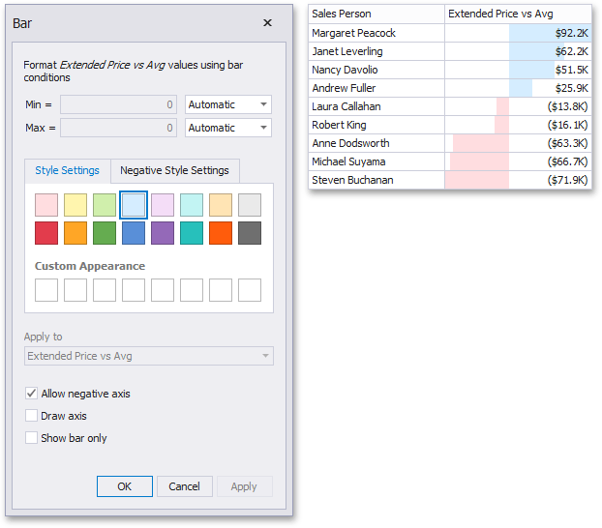
Task: Click the $25.9K value cell
Action: point(519,88)
